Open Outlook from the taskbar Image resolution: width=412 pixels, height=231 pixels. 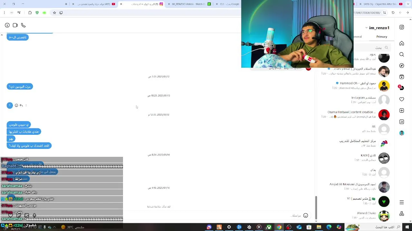tap(299, 227)
